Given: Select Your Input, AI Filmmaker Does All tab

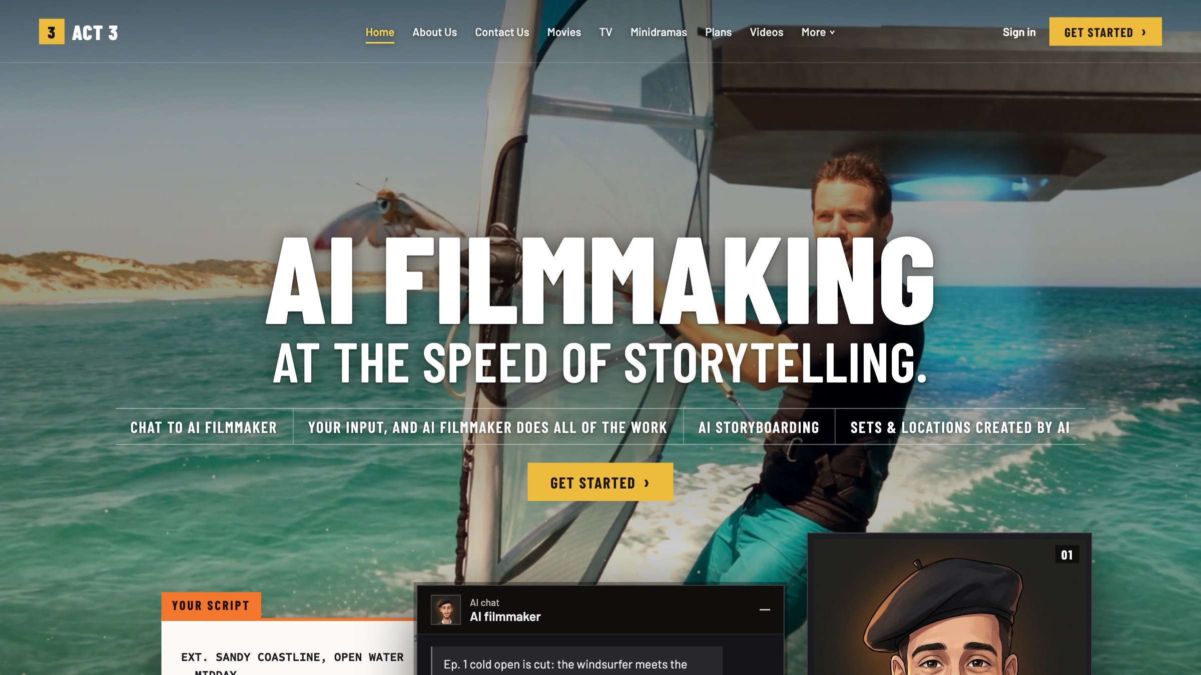Looking at the screenshot, I should coord(488,427).
